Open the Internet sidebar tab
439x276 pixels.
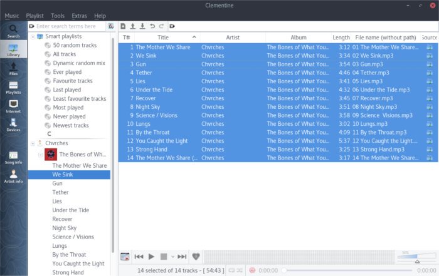coord(13,106)
